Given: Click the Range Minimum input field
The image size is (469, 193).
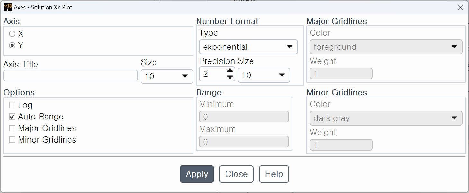Looking at the screenshot, I should click(x=244, y=117).
